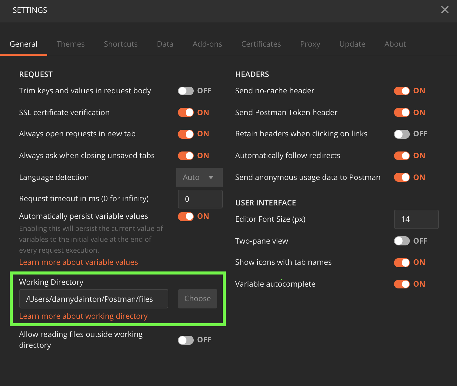The width and height of the screenshot is (457, 386).
Task: Toggle Always open requests in new tab
Action: point(186,134)
